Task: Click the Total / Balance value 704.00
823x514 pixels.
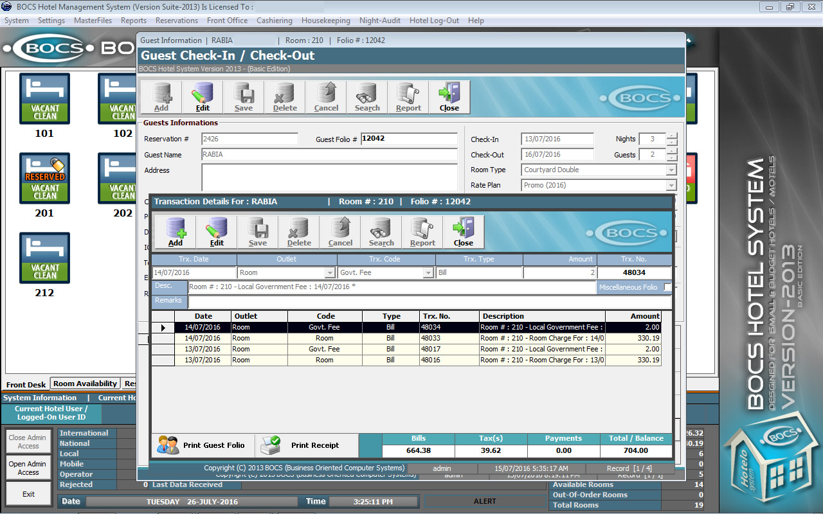Action: point(636,450)
